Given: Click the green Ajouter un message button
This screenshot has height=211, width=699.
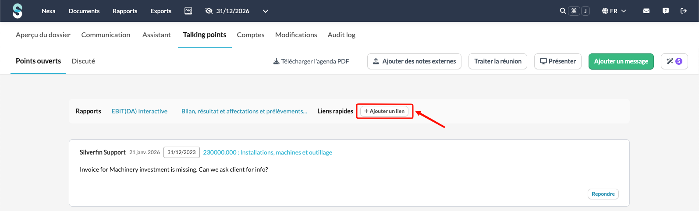Looking at the screenshot, I should [621, 61].
